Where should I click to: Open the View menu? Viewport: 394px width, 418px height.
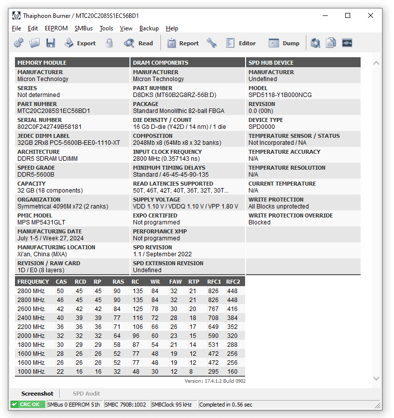pyautogui.click(x=126, y=28)
